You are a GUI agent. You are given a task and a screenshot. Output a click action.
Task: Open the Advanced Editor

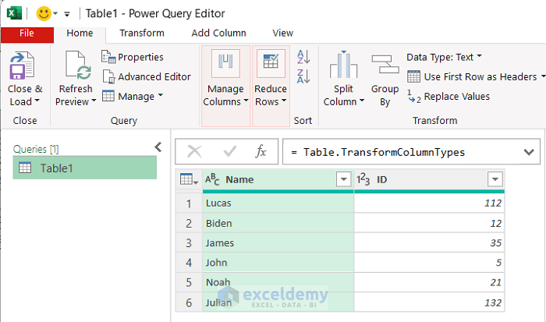[x=147, y=76]
